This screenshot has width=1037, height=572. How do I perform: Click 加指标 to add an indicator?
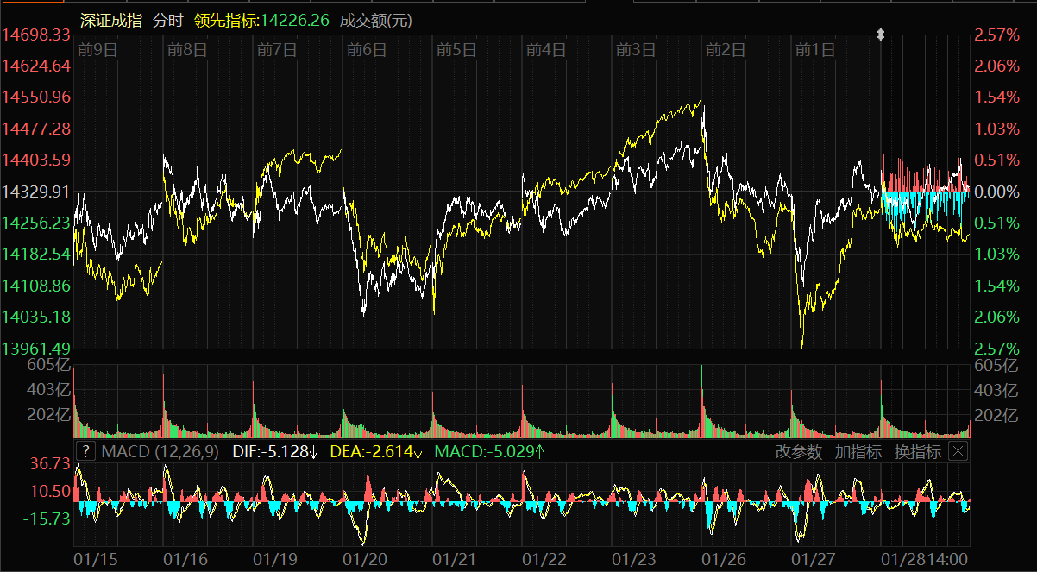pyautogui.click(x=858, y=451)
